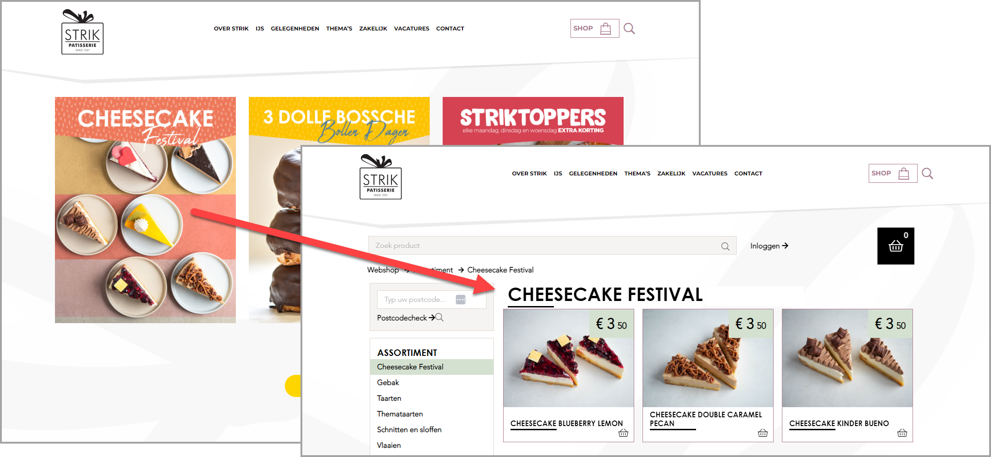The image size is (991, 457).
Task: Select Schnitten en sloffen category
Action: pos(409,430)
